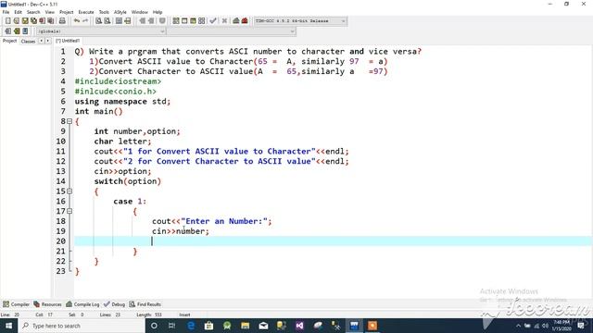The height and width of the screenshot is (333, 593).
Task: Click the Save All toolbar icon
Action: point(33,21)
